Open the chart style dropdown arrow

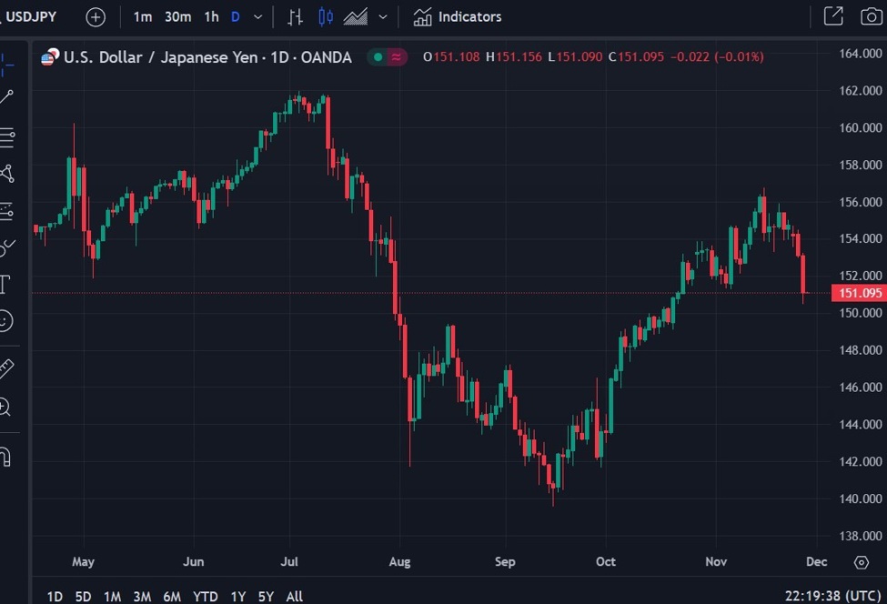pos(382,16)
